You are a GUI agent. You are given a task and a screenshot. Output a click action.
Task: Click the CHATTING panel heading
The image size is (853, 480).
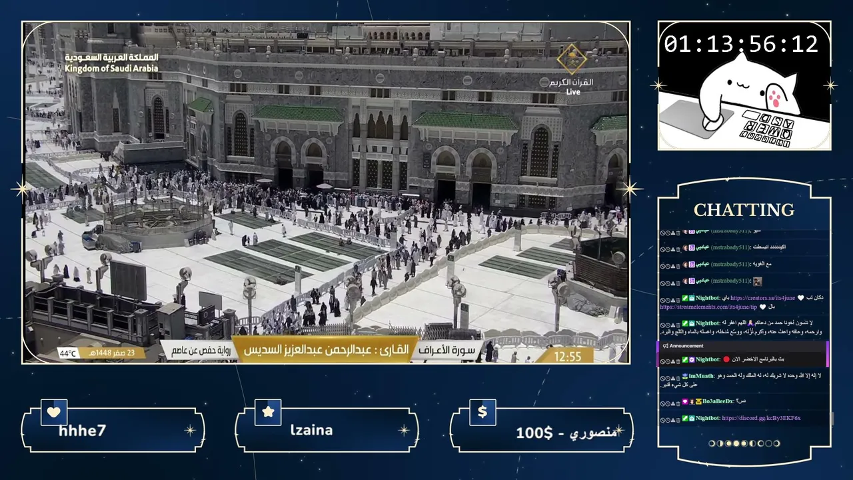pos(744,210)
